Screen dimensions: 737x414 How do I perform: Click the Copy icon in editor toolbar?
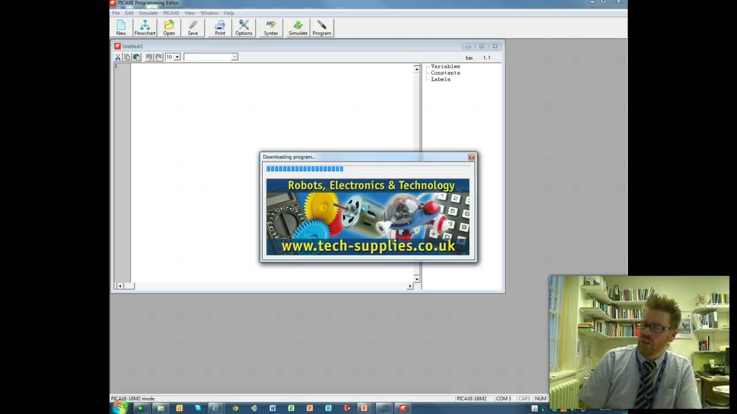(x=127, y=57)
